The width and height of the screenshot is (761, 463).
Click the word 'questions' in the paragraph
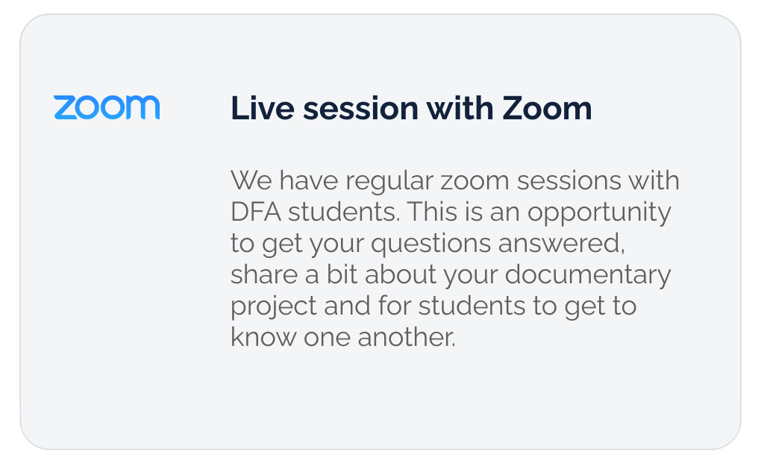(x=431, y=244)
